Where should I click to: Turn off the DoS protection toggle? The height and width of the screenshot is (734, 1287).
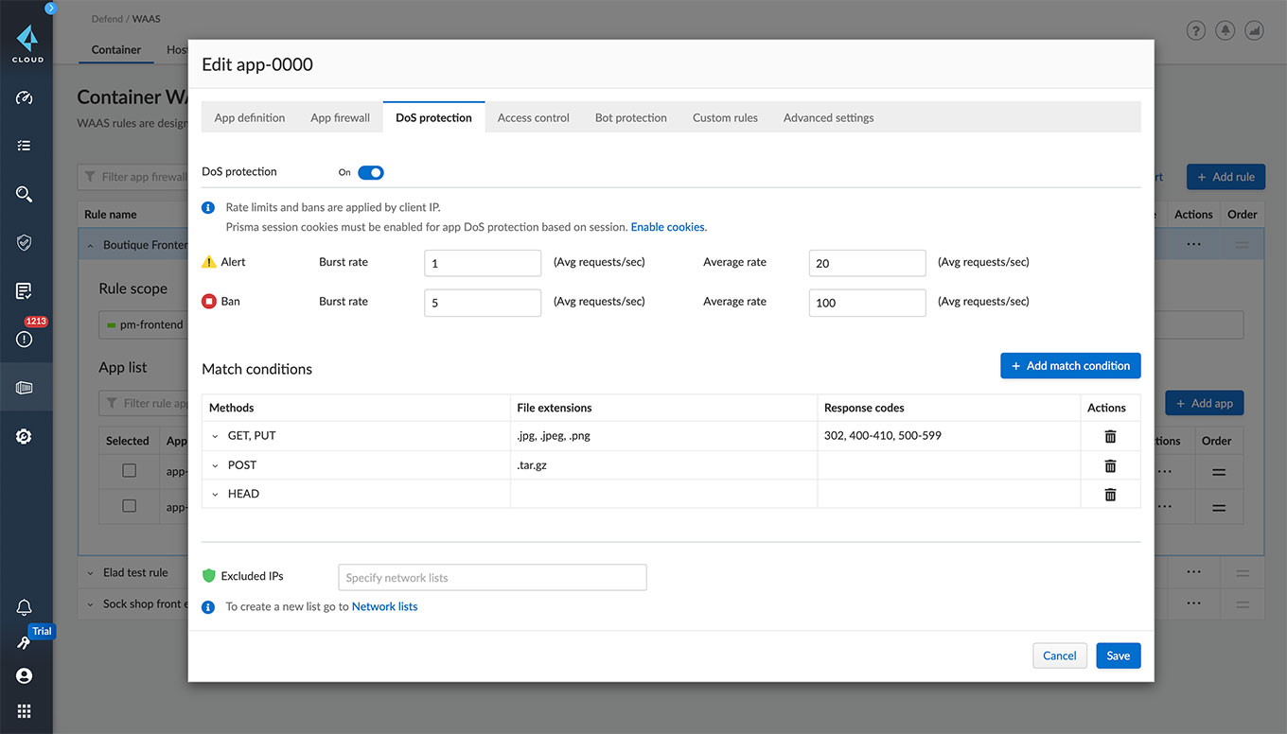pos(370,172)
